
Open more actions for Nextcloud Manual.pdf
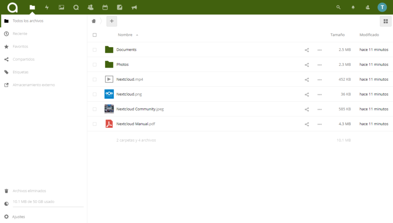320,124
